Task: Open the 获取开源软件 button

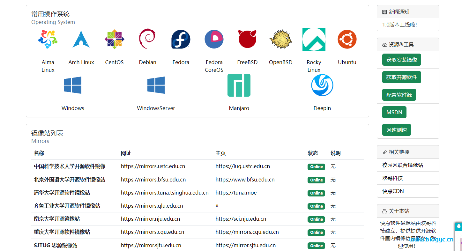Action: (x=402, y=77)
